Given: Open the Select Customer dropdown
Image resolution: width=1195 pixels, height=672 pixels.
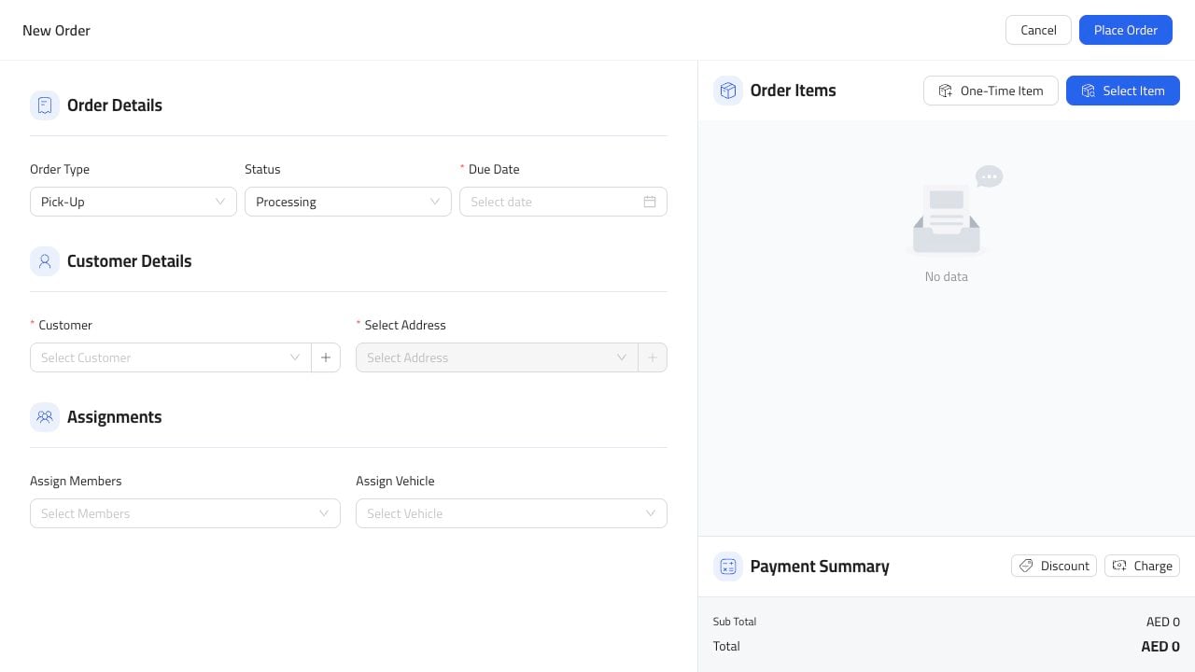Looking at the screenshot, I should click(171, 357).
